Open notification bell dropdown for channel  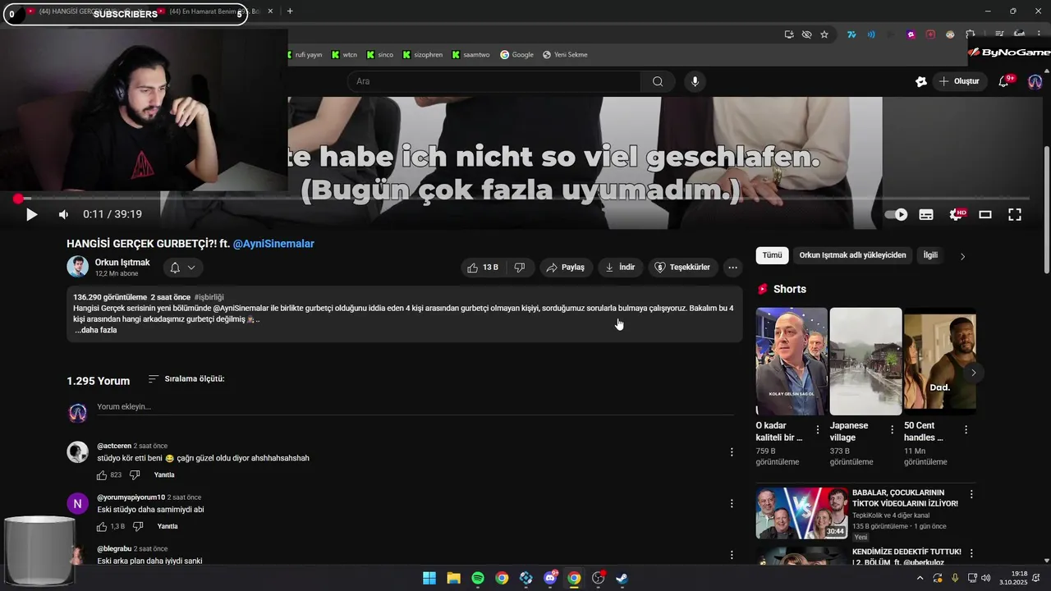click(x=182, y=268)
